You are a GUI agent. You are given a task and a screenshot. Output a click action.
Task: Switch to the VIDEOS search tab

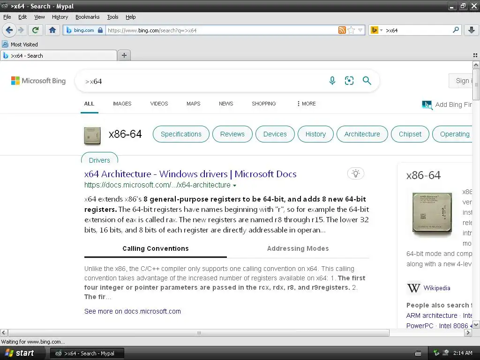point(159,104)
